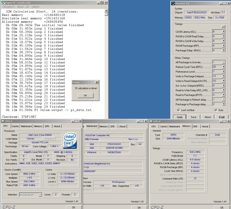Switch to SPD tab in right CPU-Z

(195, 126)
